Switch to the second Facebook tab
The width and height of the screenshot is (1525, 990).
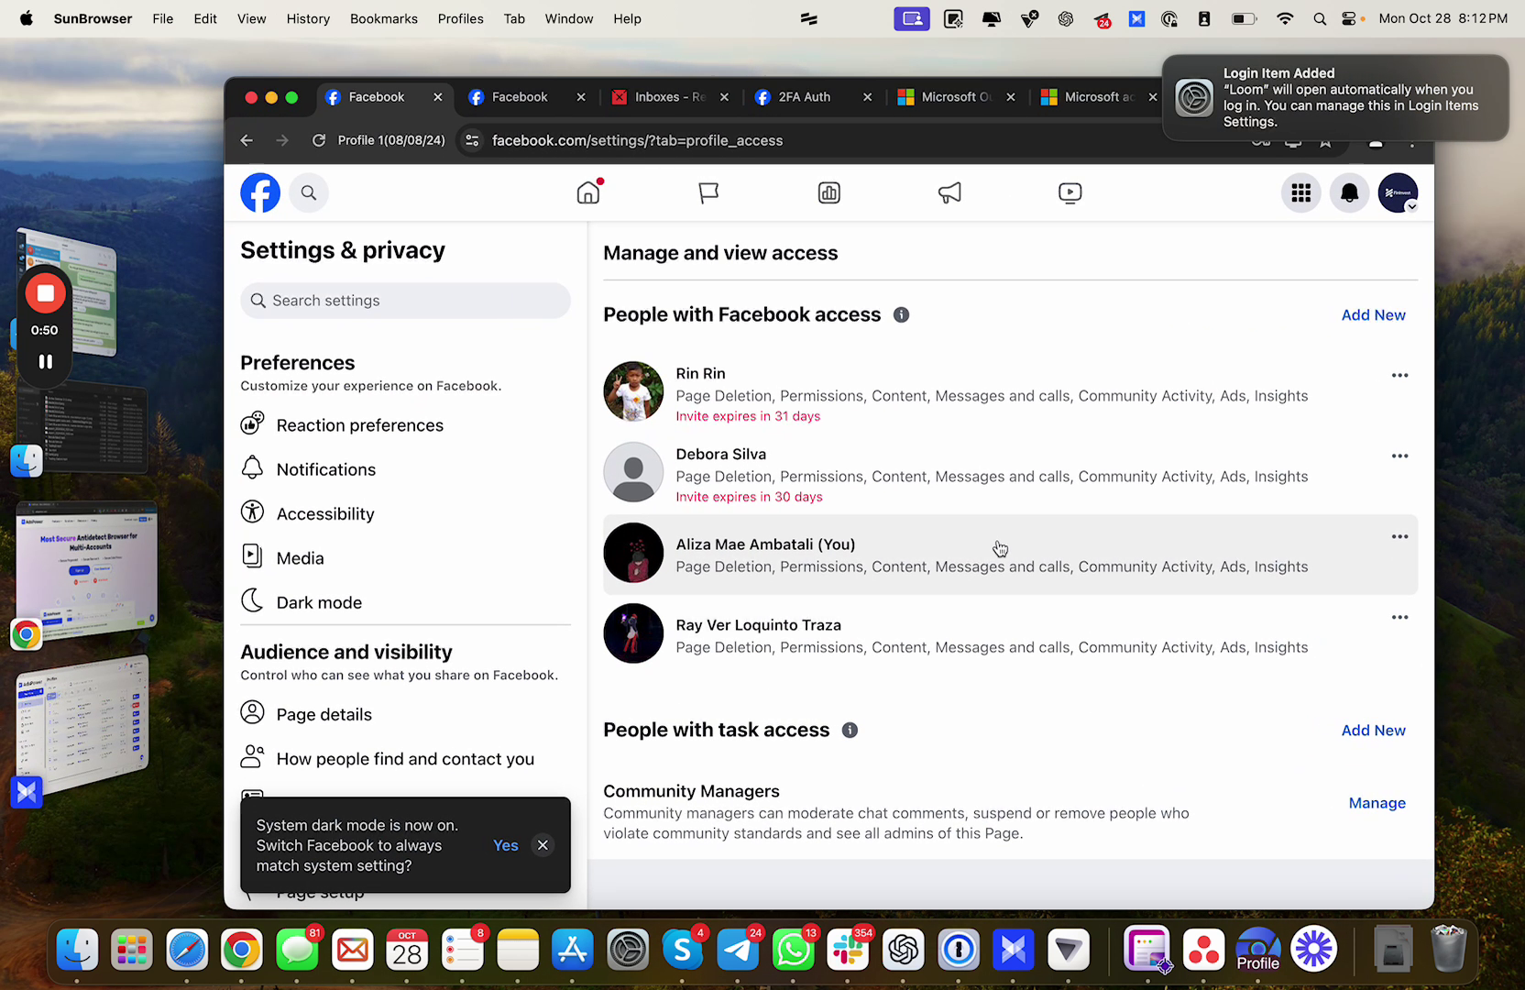[520, 97]
